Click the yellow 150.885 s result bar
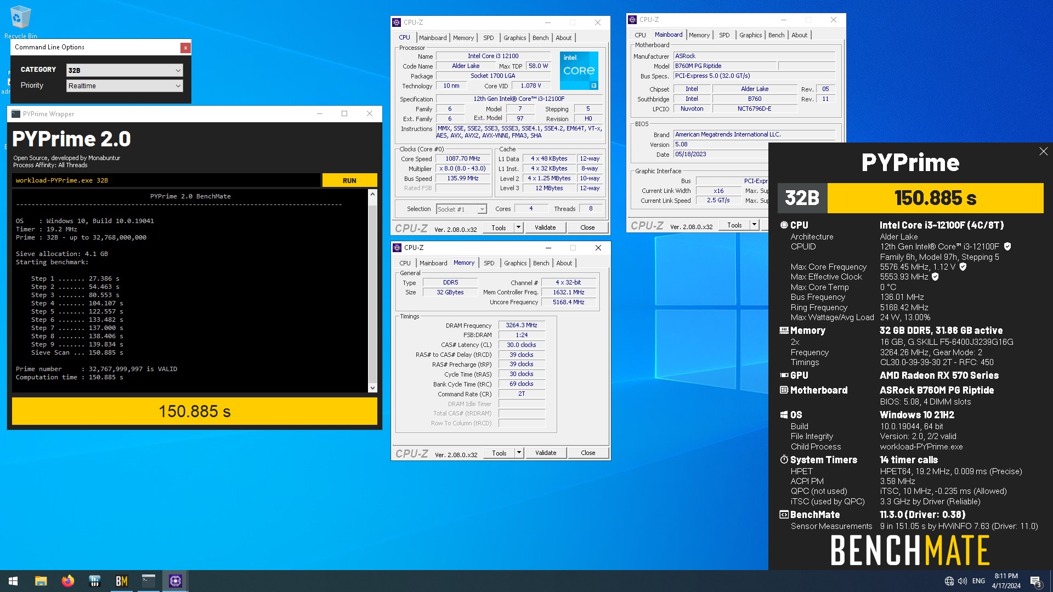The height and width of the screenshot is (592, 1053). [x=195, y=411]
